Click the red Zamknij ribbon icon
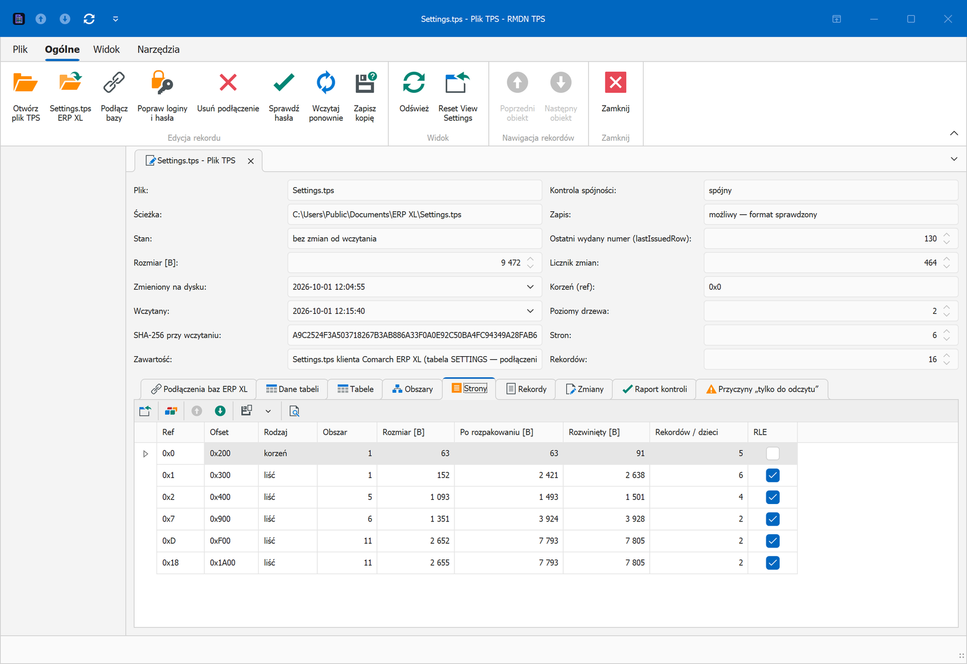Viewport: 967px width, 664px height. point(615,83)
